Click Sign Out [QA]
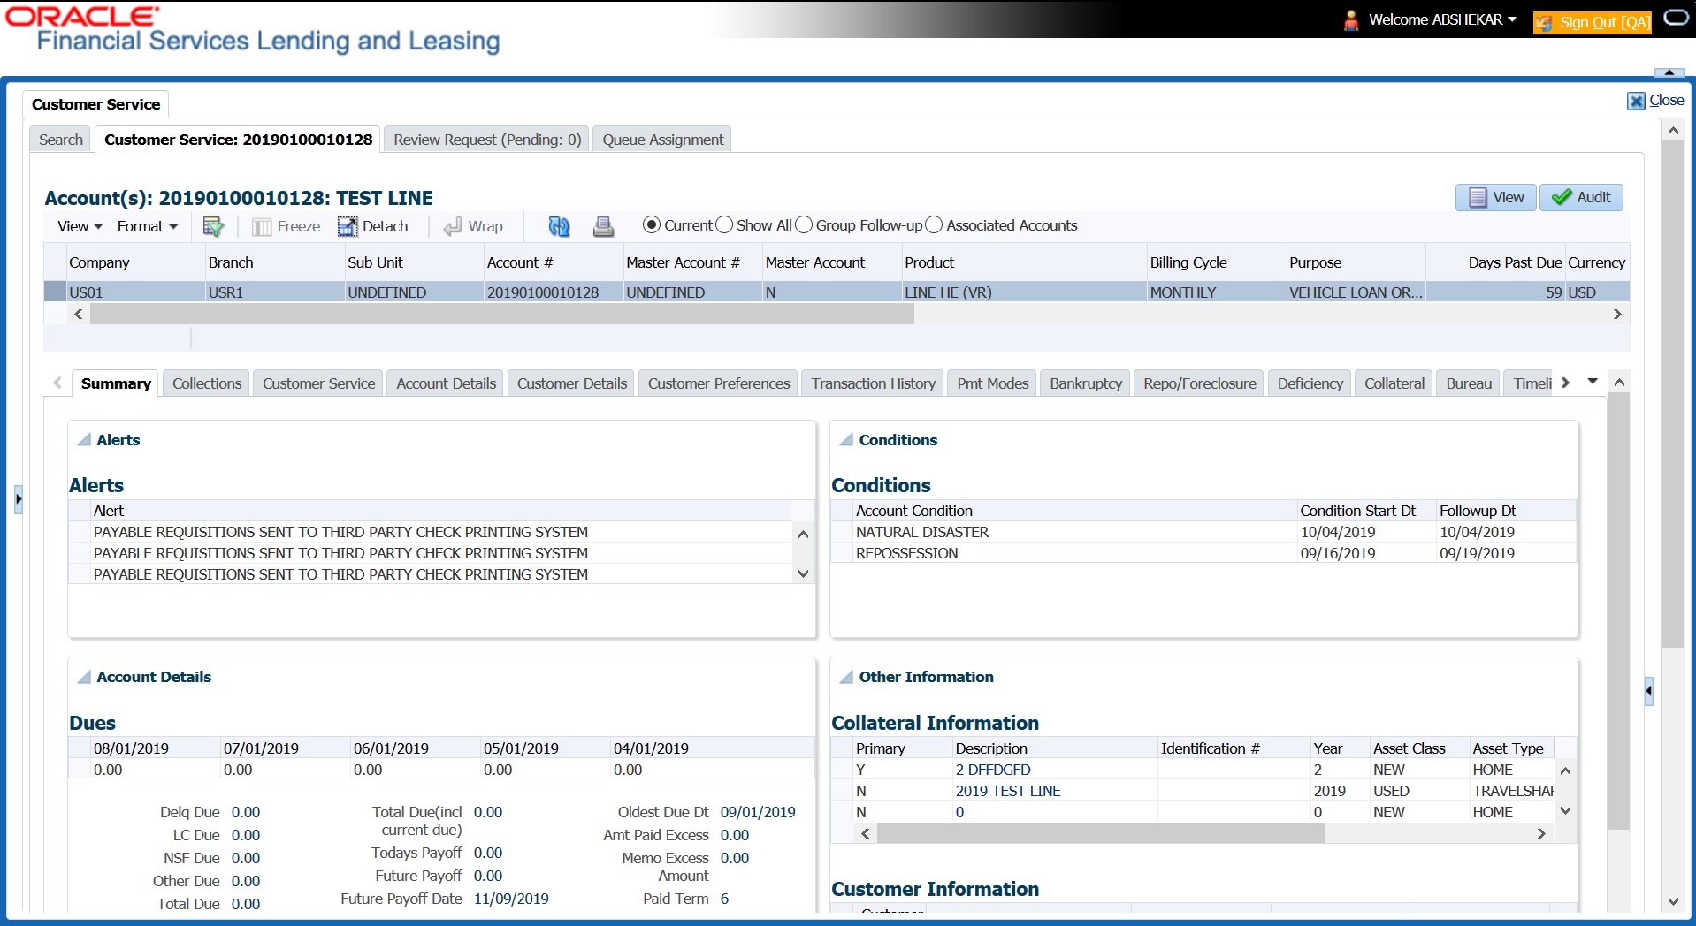Screen dimensions: 1696x926 1593,22
